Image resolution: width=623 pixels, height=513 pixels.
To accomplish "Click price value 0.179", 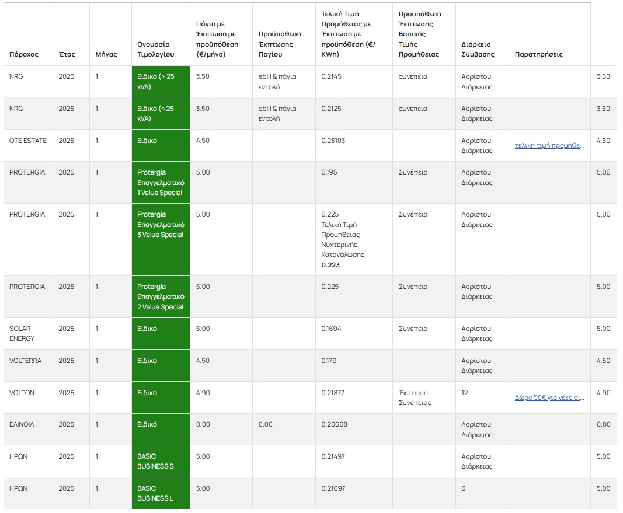I will click(329, 361).
